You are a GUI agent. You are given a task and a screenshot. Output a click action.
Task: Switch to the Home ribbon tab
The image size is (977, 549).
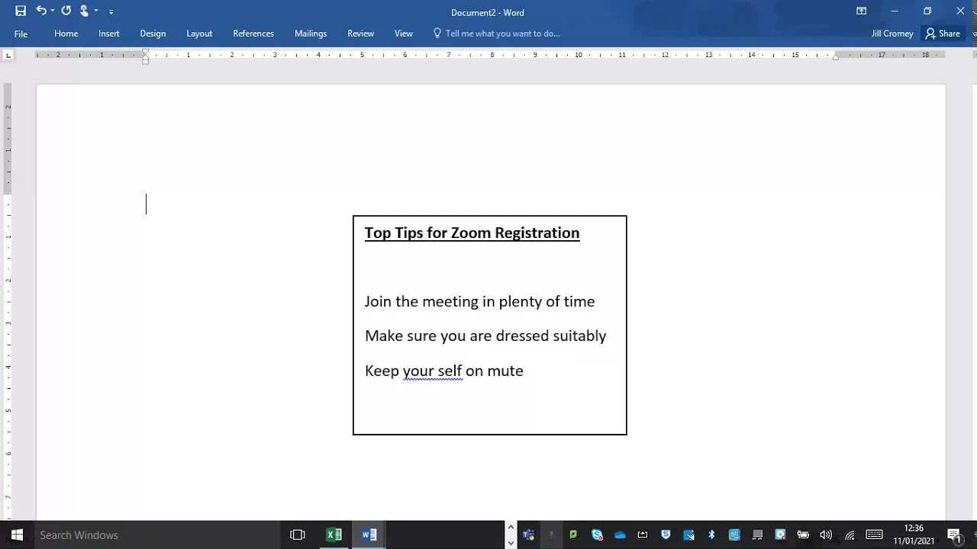(x=66, y=34)
